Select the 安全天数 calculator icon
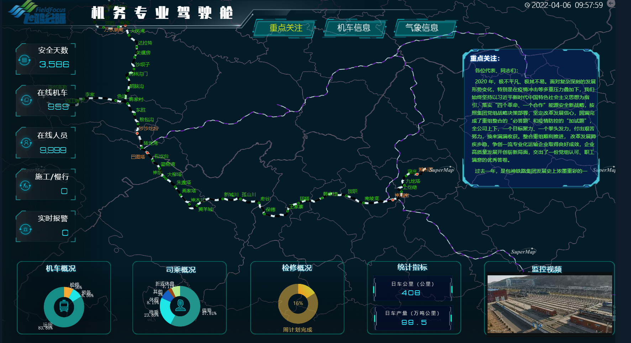This screenshot has width=631, height=343. tap(24, 59)
